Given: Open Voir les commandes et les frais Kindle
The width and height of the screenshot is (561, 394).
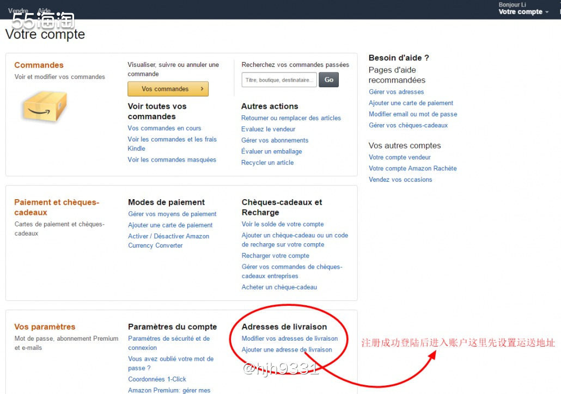Looking at the screenshot, I should [172, 144].
